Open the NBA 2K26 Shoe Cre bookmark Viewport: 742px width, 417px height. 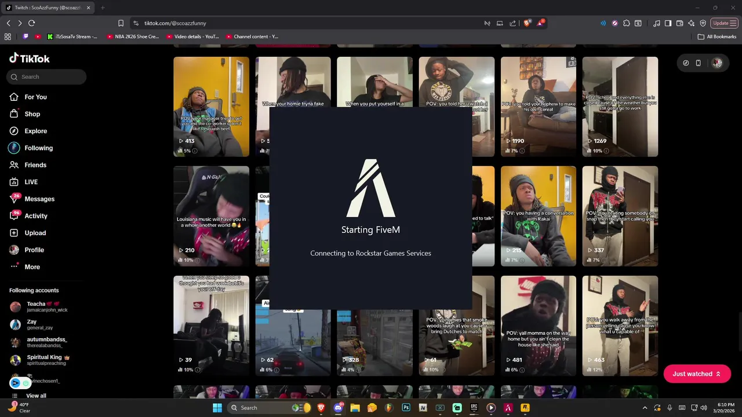133,36
